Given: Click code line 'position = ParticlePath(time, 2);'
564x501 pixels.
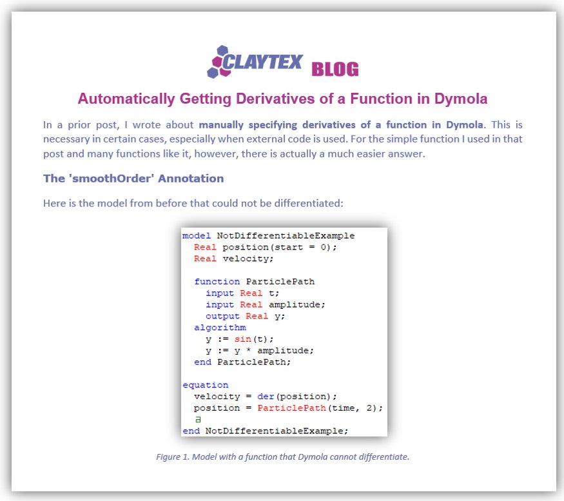Looking at the screenshot, I should point(288,408).
